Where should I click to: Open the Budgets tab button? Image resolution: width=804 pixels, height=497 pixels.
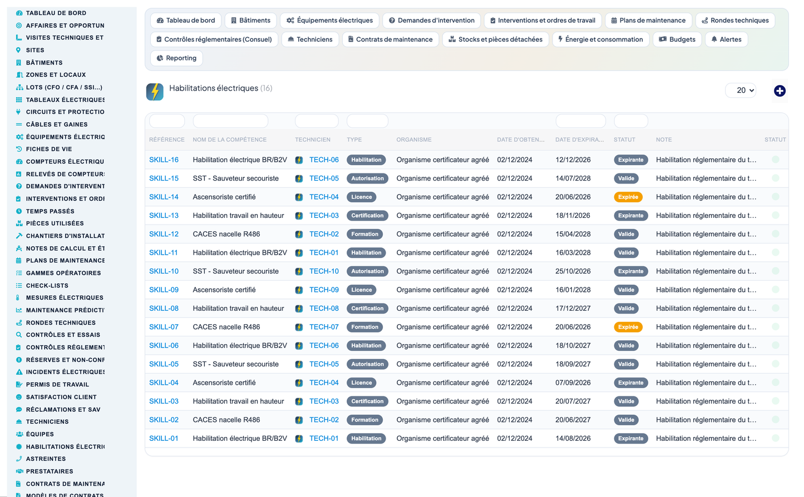click(x=677, y=39)
